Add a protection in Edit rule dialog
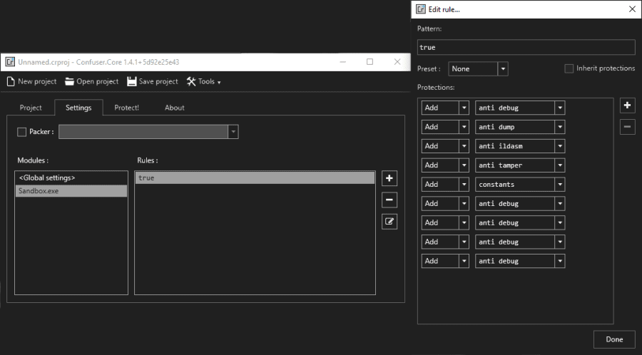The height and width of the screenshot is (355, 642). click(x=627, y=106)
